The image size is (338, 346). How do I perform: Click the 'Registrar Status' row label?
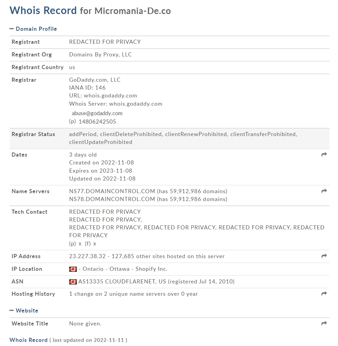pyautogui.click(x=33, y=134)
